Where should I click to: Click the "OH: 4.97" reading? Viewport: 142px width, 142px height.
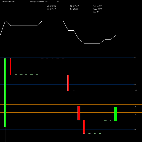(x=97, y=9)
